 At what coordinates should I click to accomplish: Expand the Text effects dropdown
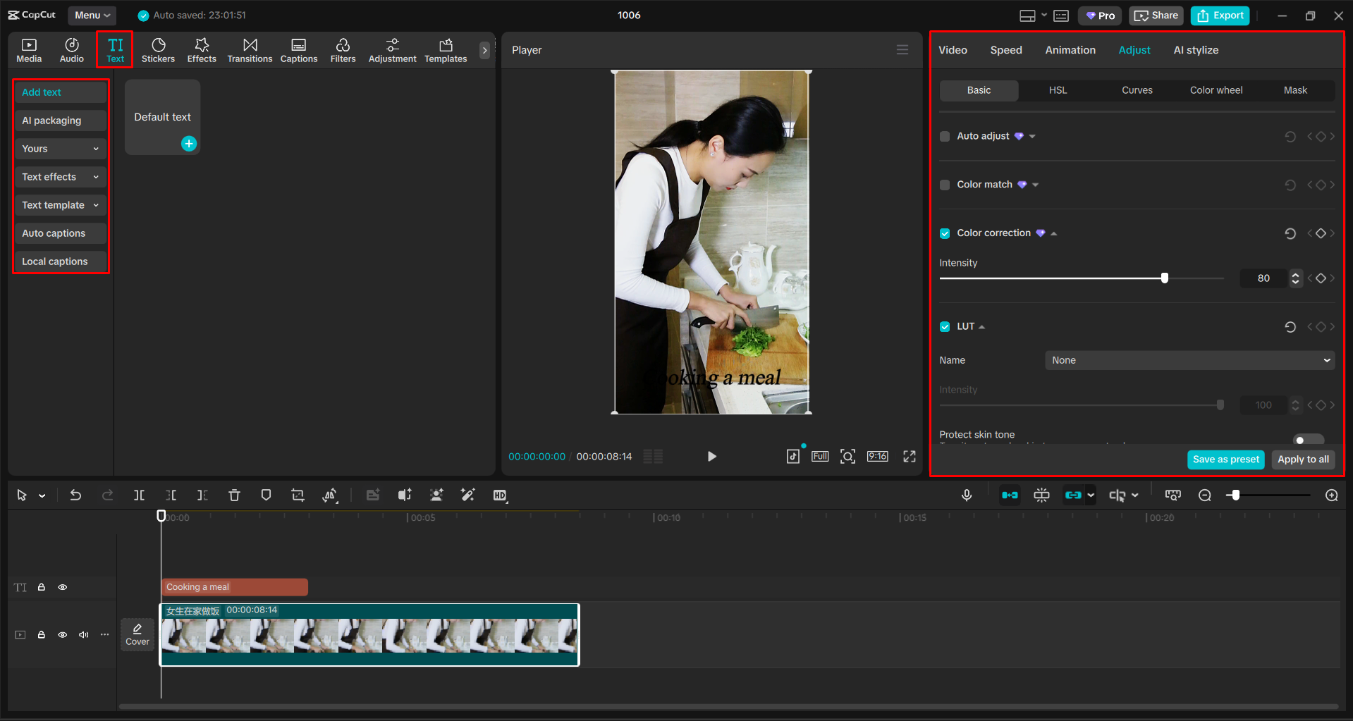(x=60, y=177)
